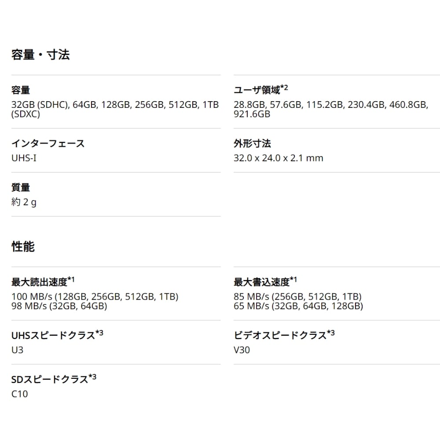Viewport: 440px width, 440px height.
Task: Click the 容量 spec label
Action: (x=21, y=91)
